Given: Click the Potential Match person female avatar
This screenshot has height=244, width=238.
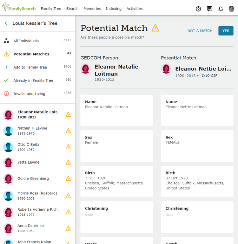Looking at the screenshot, I should (x=166, y=69).
